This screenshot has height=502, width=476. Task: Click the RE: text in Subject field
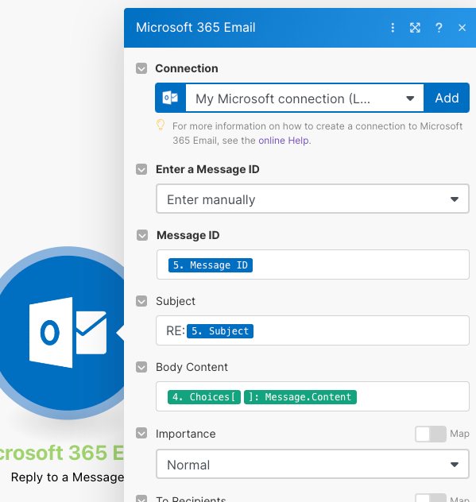[176, 331]
